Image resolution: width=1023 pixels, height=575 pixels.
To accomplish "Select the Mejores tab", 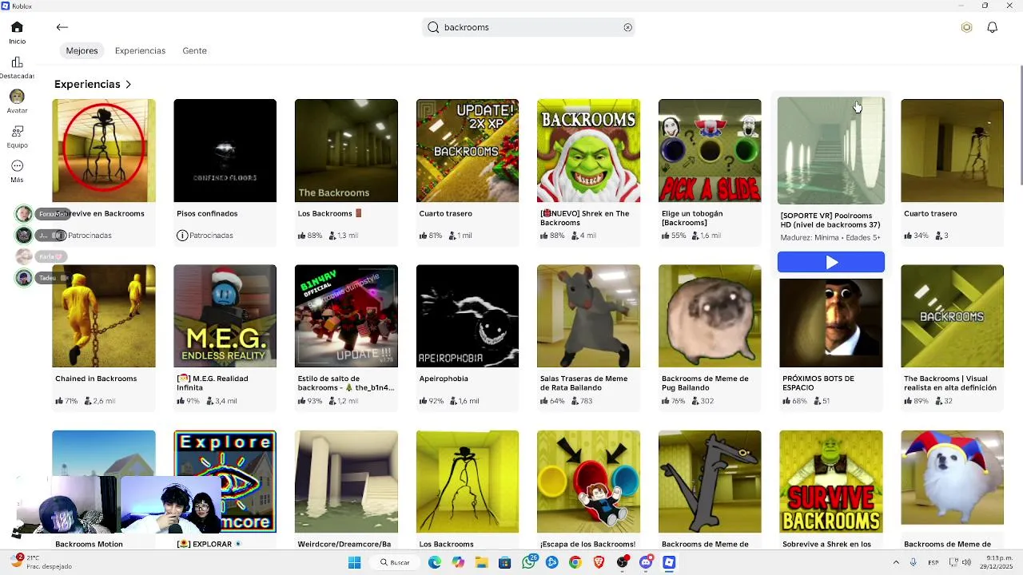I will (82, 50).
